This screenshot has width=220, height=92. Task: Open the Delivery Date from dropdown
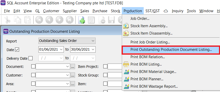[61, 58]
